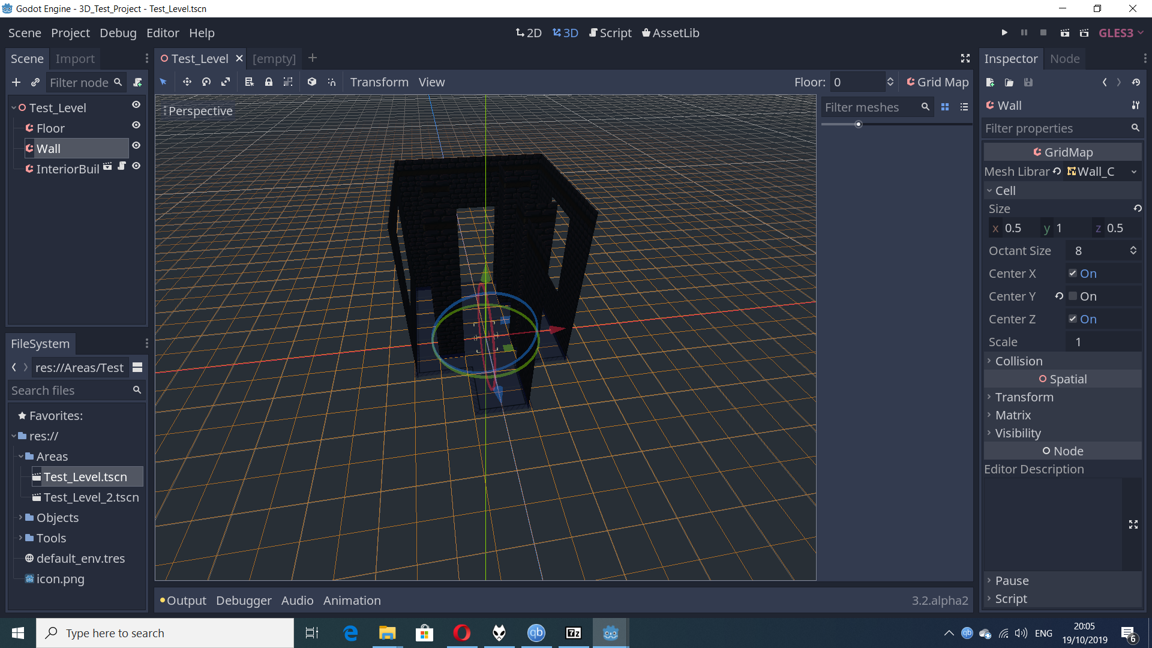Toggle snap mode in the 3D viewport

click(332, 82)
